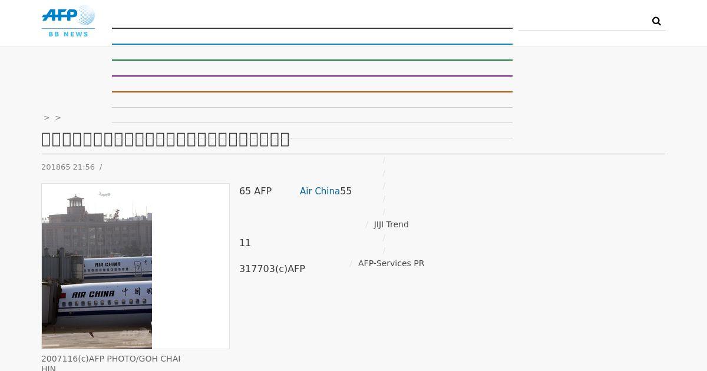The image size is (707, 371).
Task: Click the text 317703(c)AFP
Action: [x=272, y=269]
